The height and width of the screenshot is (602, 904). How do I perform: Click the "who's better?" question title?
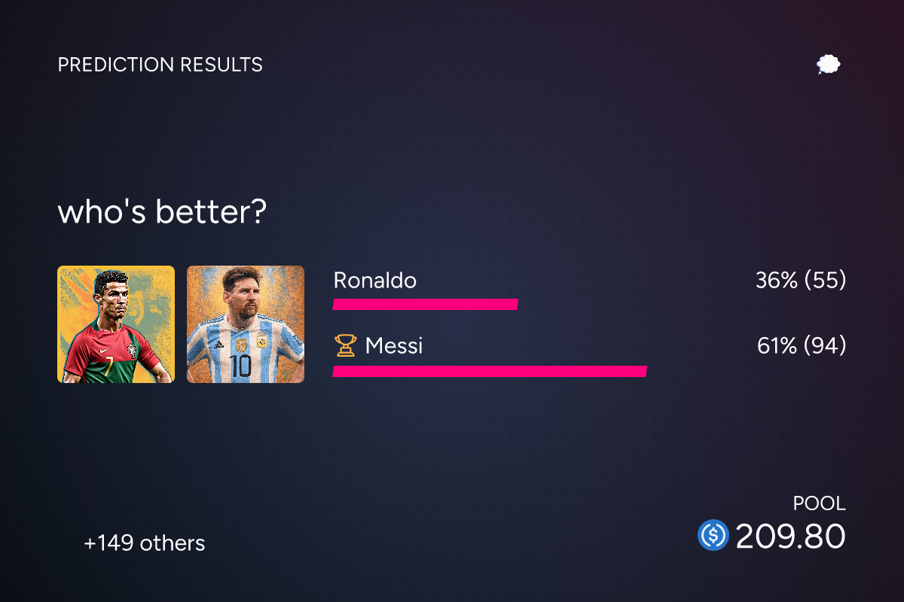tap(162, 213)
